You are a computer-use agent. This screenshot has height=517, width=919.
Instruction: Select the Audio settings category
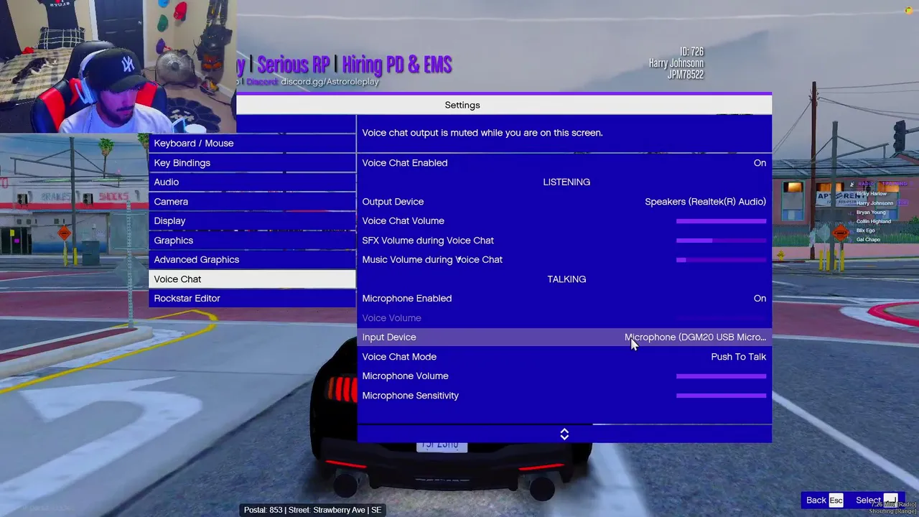coord(252,182)
